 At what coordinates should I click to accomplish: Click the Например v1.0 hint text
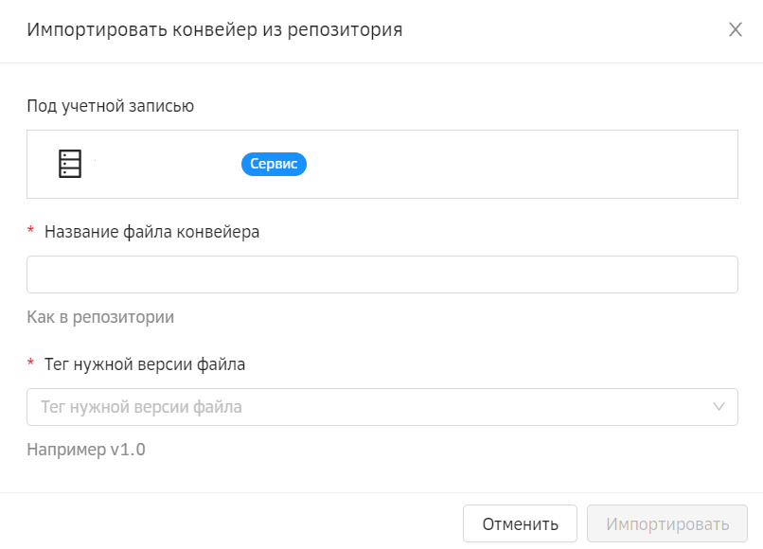tap(86, 450)
